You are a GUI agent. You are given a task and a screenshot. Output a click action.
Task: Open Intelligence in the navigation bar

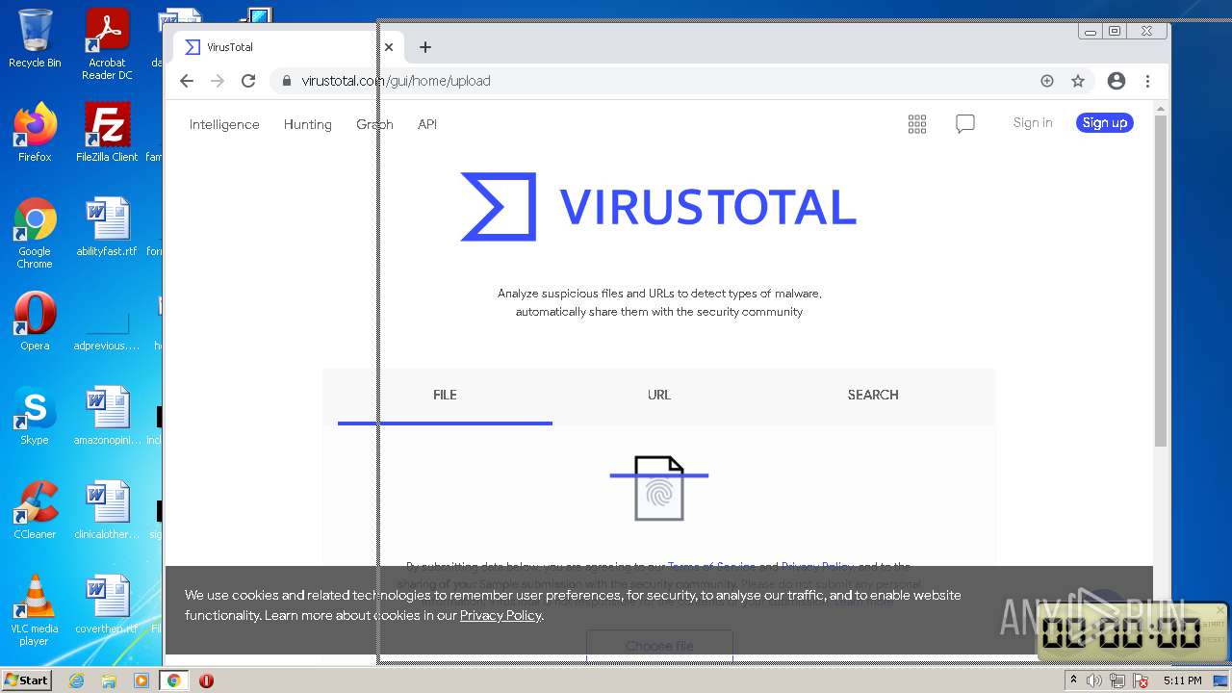224,124
